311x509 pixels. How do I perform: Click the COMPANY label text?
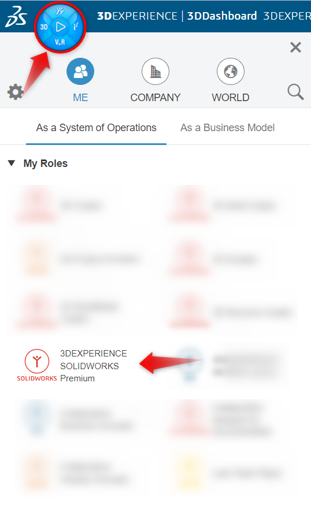tap(155, 98)
